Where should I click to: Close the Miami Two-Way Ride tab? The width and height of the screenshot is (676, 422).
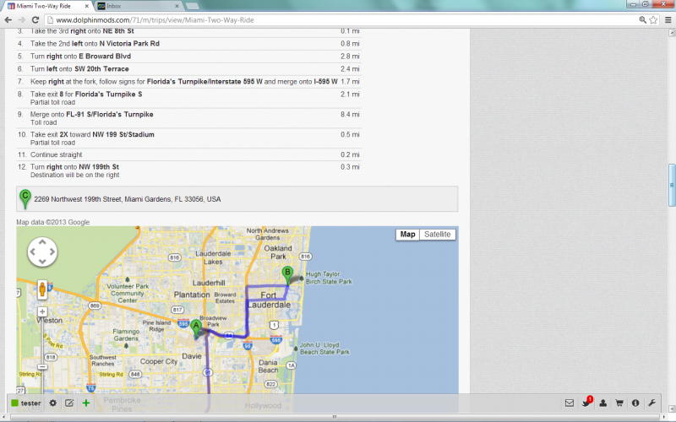pos(87,6)
